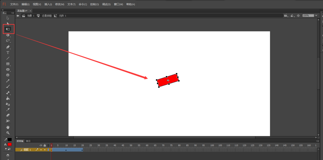Select the Eyedropper tool

[x=8, y=110]
